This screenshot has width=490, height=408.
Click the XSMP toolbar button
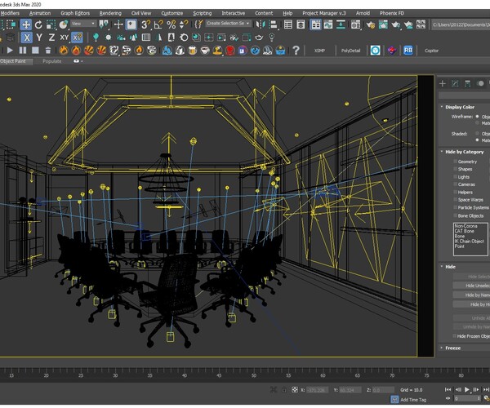(320, 50)
